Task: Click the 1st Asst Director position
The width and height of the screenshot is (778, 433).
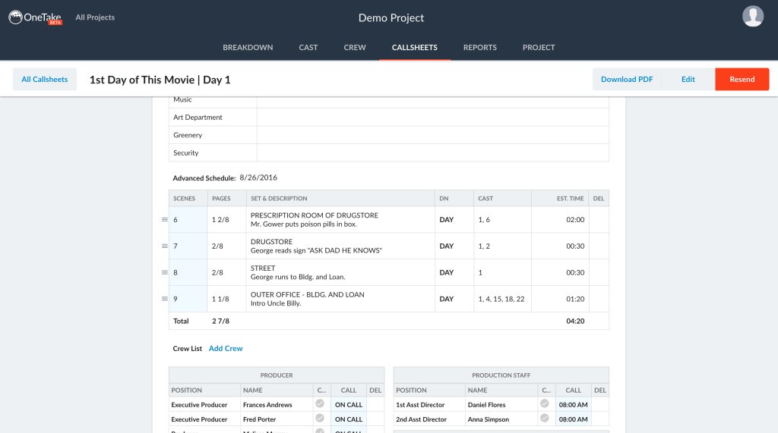Action: point(420,405)
